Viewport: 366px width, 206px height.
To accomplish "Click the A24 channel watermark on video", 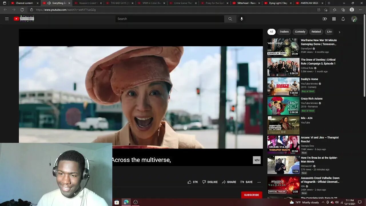I will pos(257,160).
